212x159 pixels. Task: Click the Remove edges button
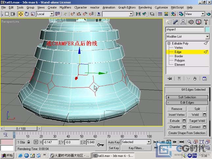(177, 109)
